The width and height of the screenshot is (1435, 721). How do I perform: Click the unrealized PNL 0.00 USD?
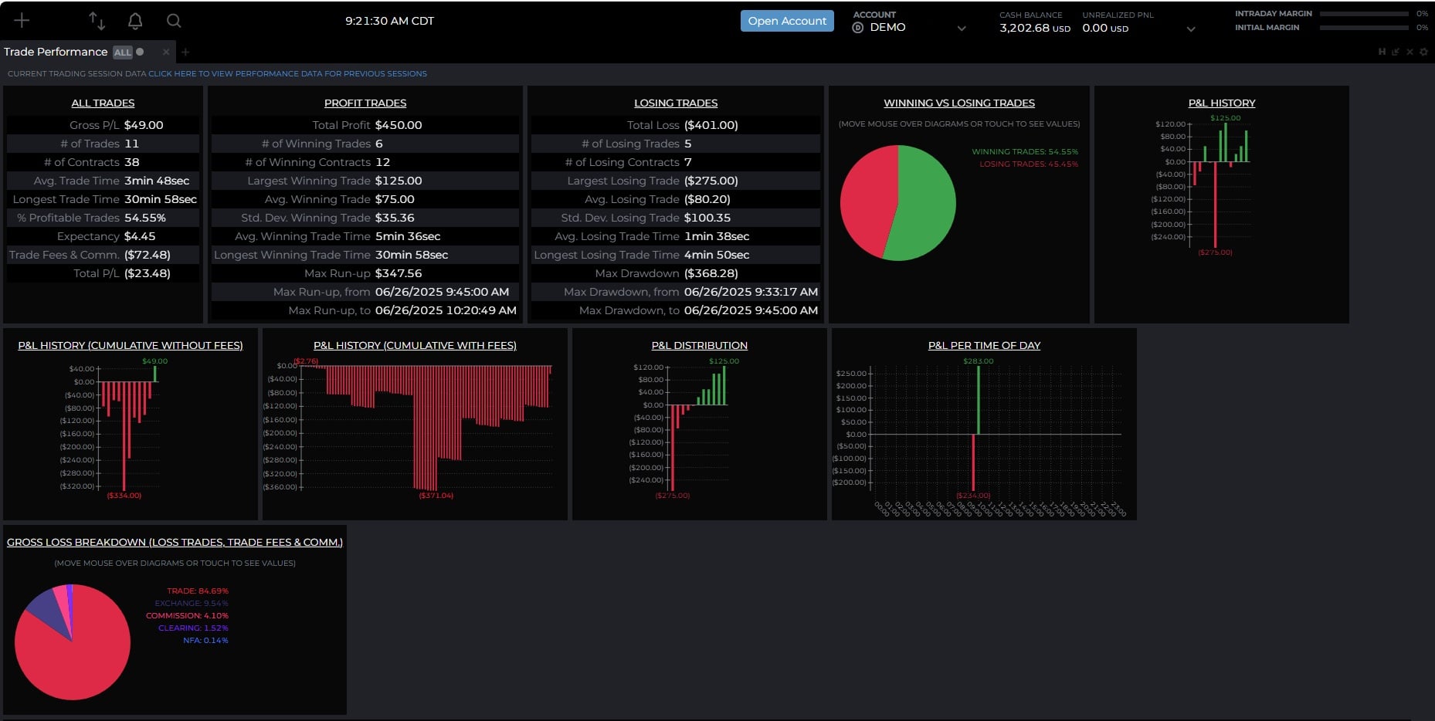(1105, 28)
